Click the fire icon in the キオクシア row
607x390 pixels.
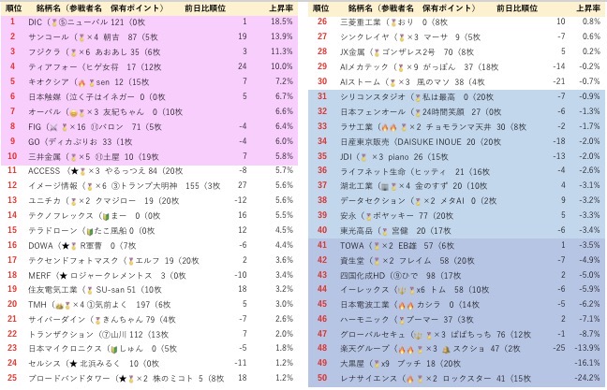click(81, 82)
